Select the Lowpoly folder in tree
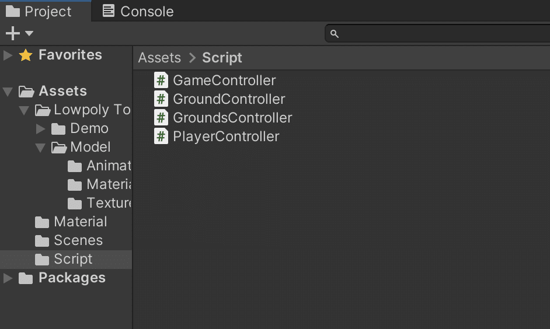550x329 pixels. 91,110
